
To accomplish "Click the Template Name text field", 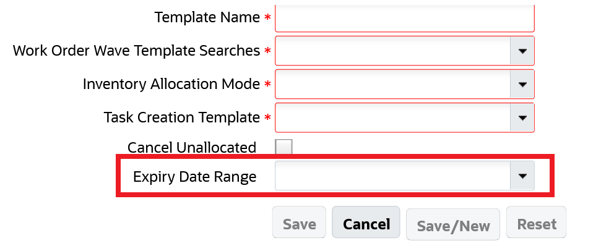I will click(404, 18).
